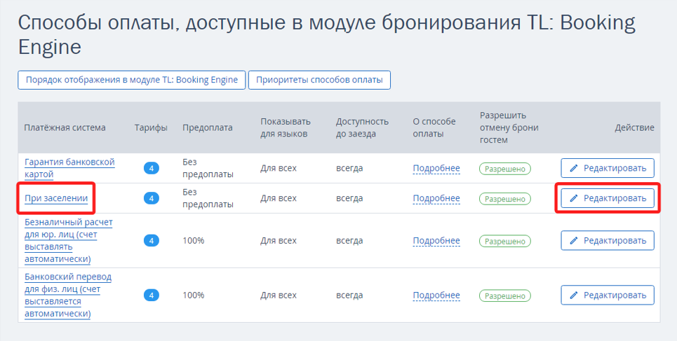The height and width of the screenshot is (341, 677).
Task: Open Подробнее for Гарантия банковской картой
Action: [436, 168]
